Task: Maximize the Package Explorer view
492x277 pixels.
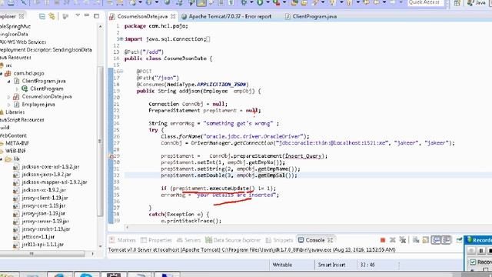Action: (x=97, y=15)
